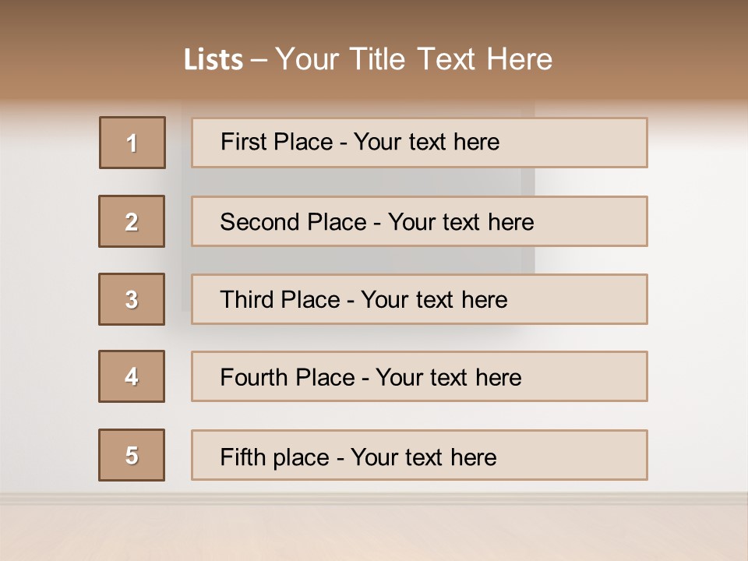748x561 pixels.
Task: Select the number 4 square
Action: [132, 376]
